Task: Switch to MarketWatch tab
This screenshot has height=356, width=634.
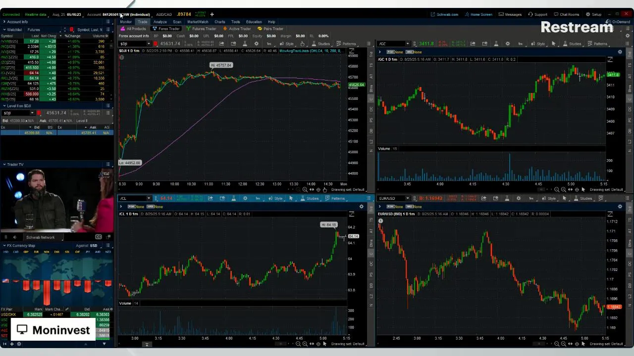Action: (198, 22)
